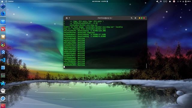Open the paper plane tray icon
The image size is (192, 108).
157,1
